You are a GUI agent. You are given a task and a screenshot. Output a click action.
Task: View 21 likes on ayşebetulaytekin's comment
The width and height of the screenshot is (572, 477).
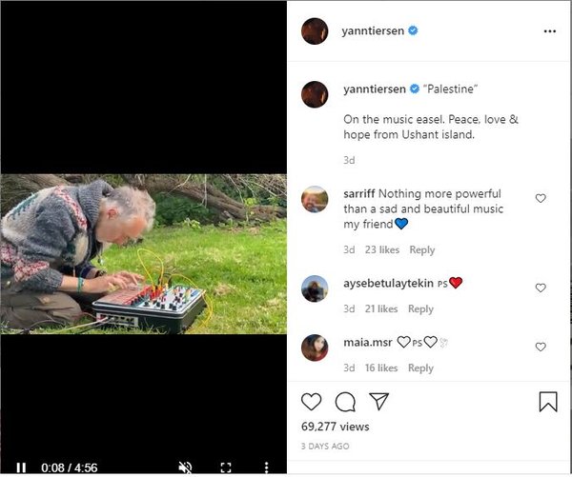click(380, 309)
